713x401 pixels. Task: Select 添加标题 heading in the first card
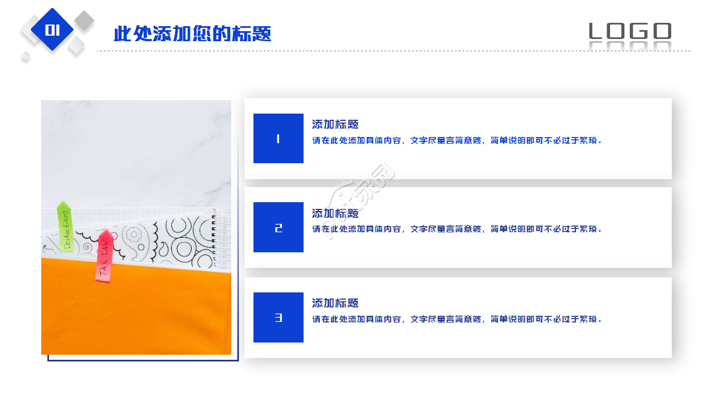[335, 124]
